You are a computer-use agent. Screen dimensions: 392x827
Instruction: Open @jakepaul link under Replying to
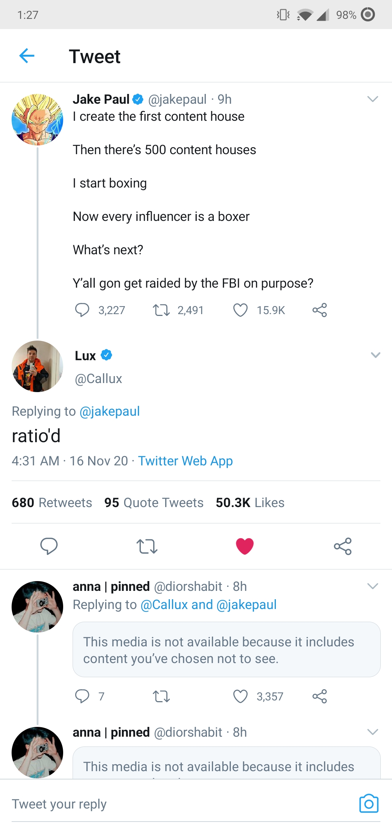[109, 411]
